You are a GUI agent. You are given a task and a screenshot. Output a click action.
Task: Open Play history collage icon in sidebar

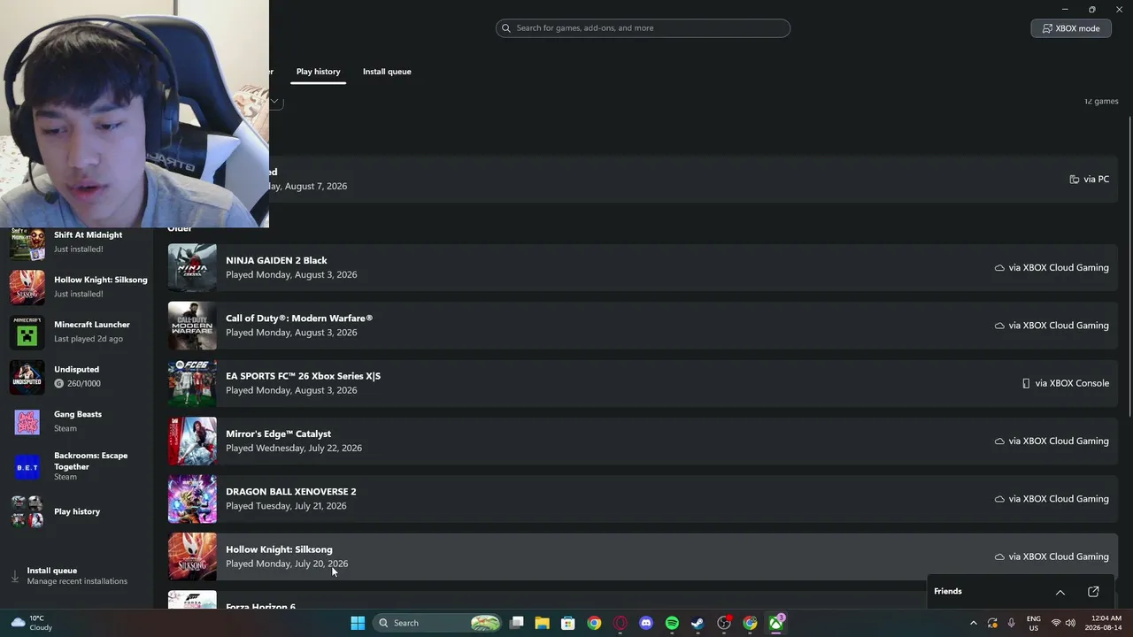(27, 511)
